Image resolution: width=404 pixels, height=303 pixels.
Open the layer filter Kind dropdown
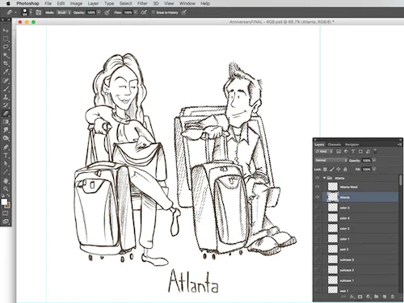[x=324, y=152]
